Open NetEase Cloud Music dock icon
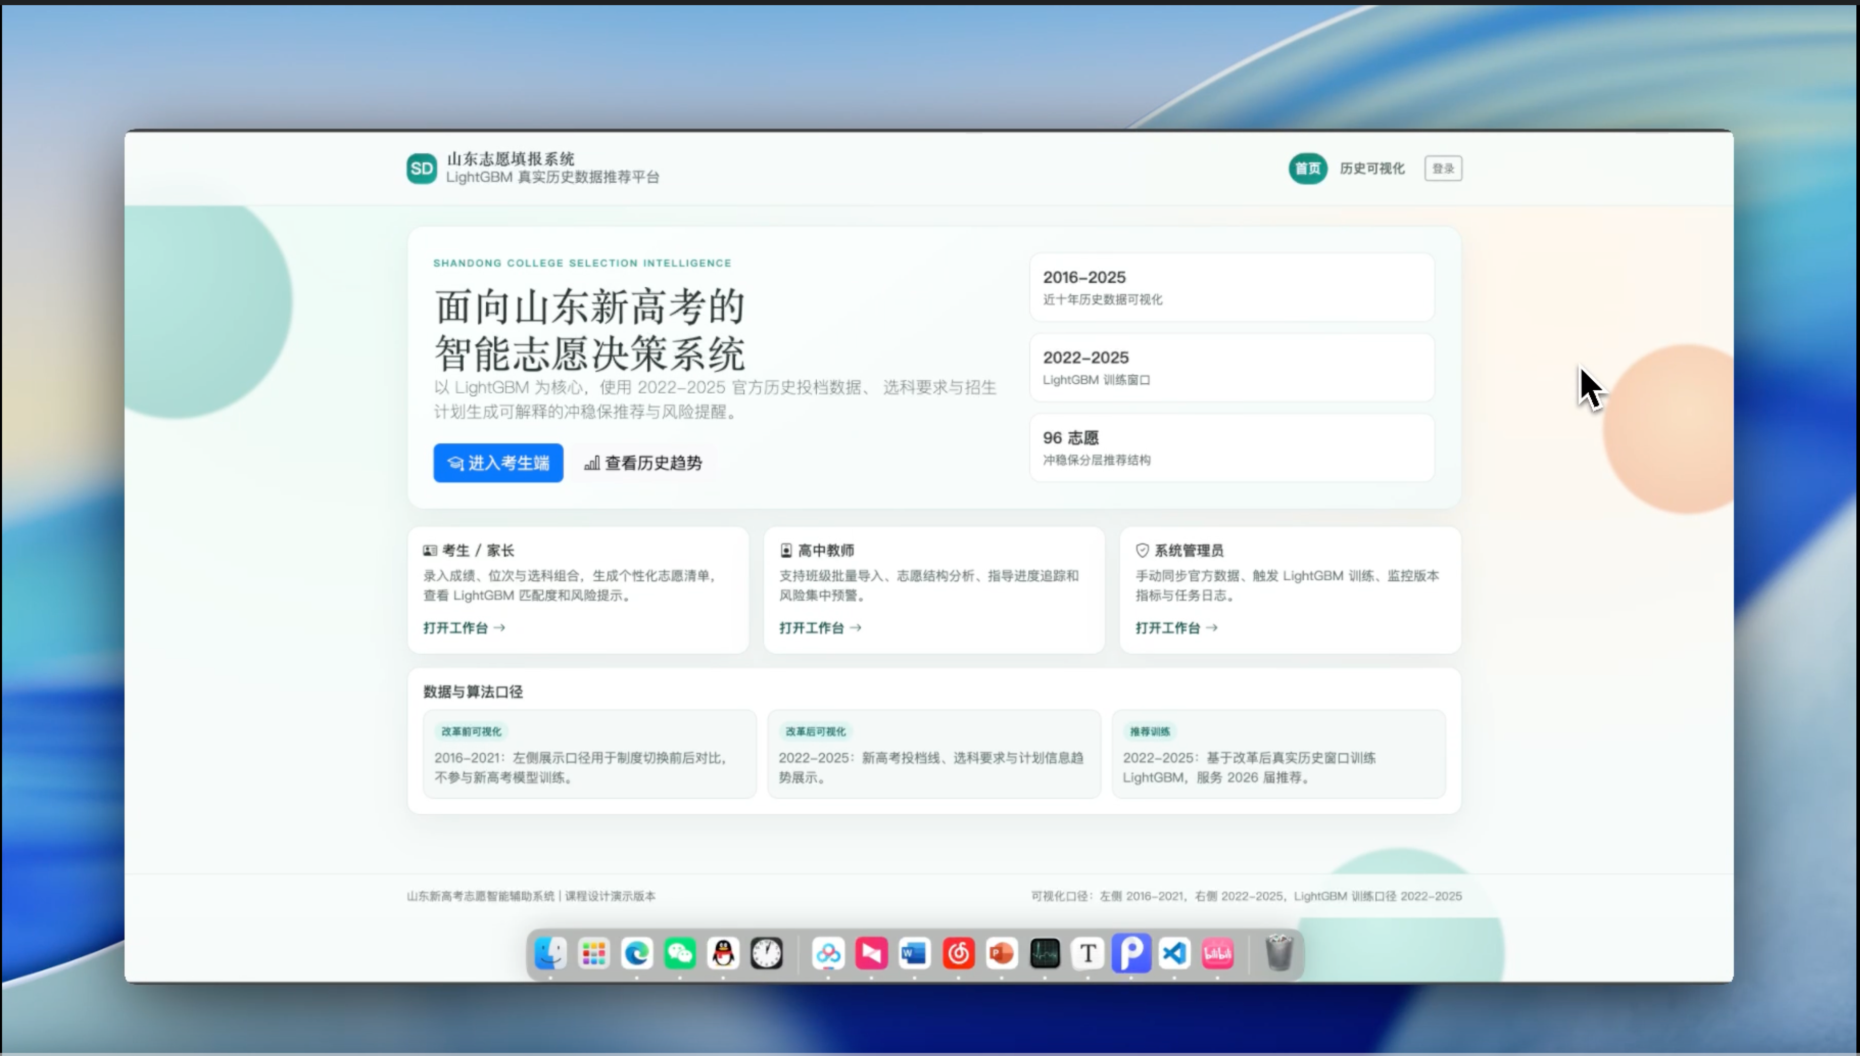Image resolution: width=1860 pixels, height=1056 pixels. [x=958, y=954]
